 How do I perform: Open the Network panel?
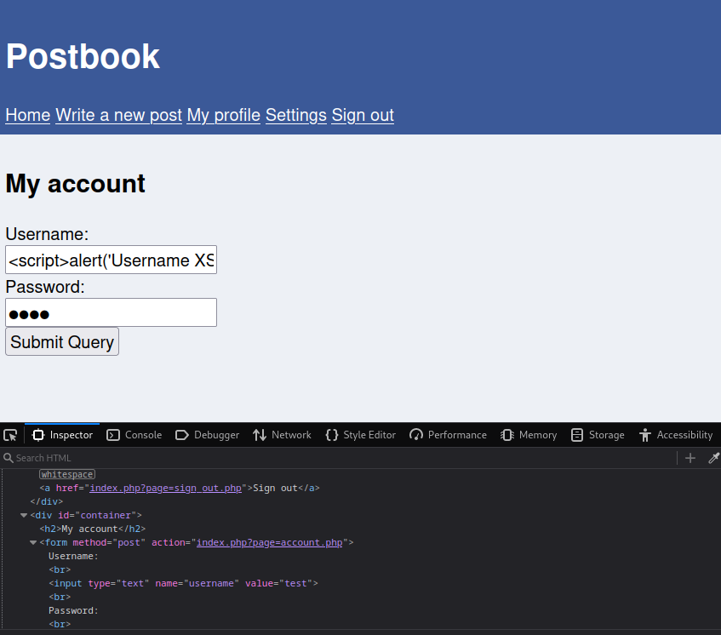tap(282, 435)
